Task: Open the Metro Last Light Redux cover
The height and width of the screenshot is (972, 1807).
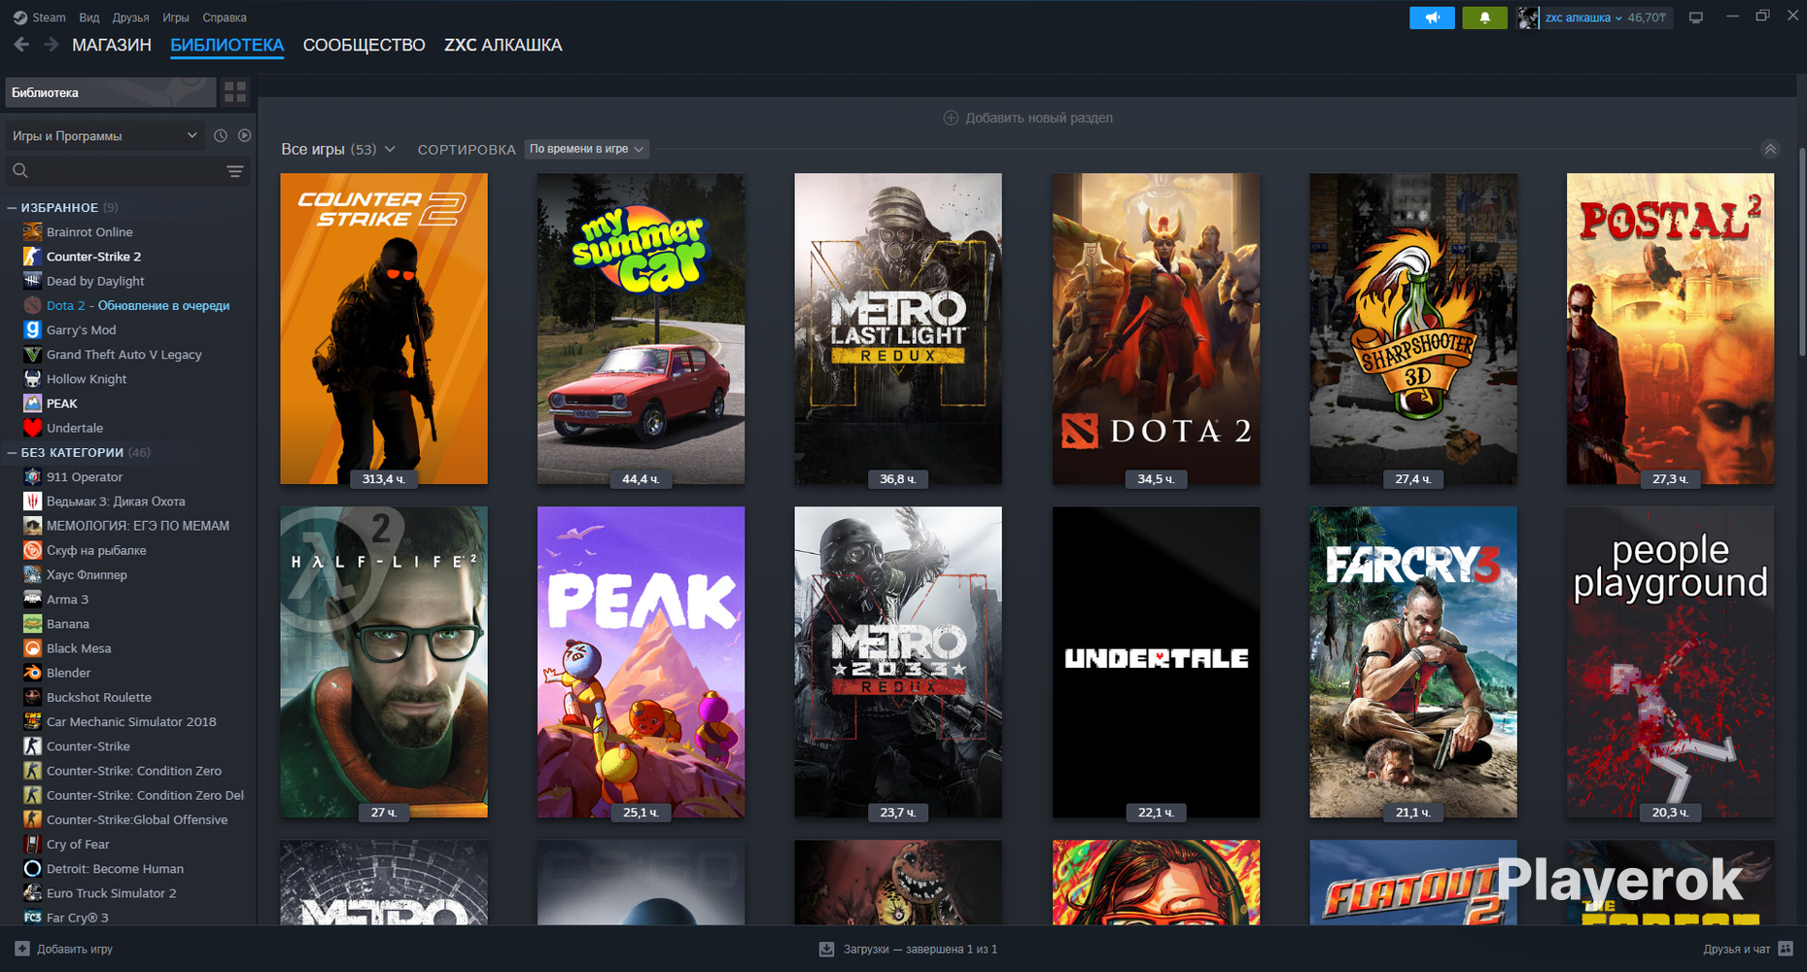Action: [x=898, y=329]
